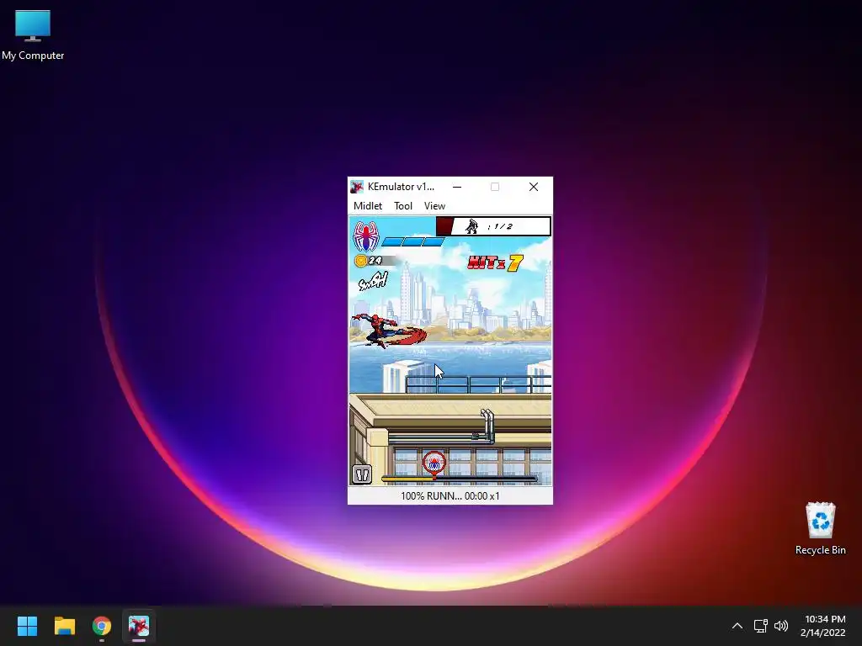
Task: Click the enemy count 1/2 text
Action: (x=500, y=226)
